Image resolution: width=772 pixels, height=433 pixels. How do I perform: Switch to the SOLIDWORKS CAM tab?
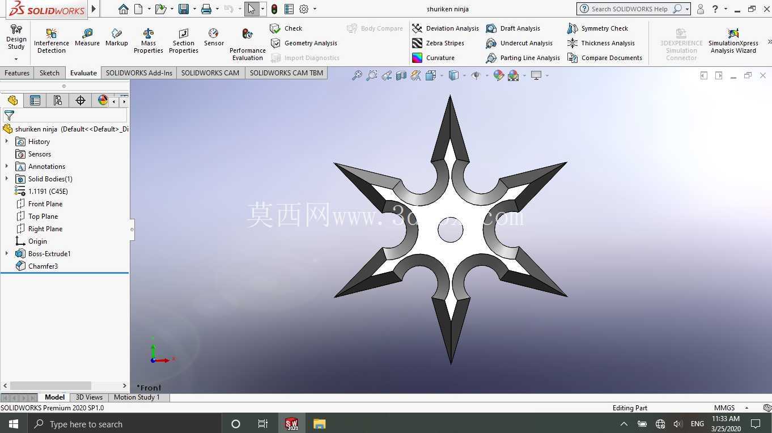(x=210, y=73)
